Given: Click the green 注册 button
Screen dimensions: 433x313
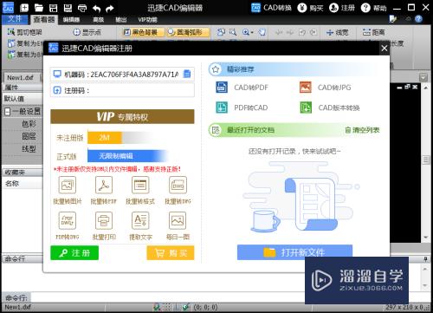Looking at the screenshot, I should tap(74, 253).
